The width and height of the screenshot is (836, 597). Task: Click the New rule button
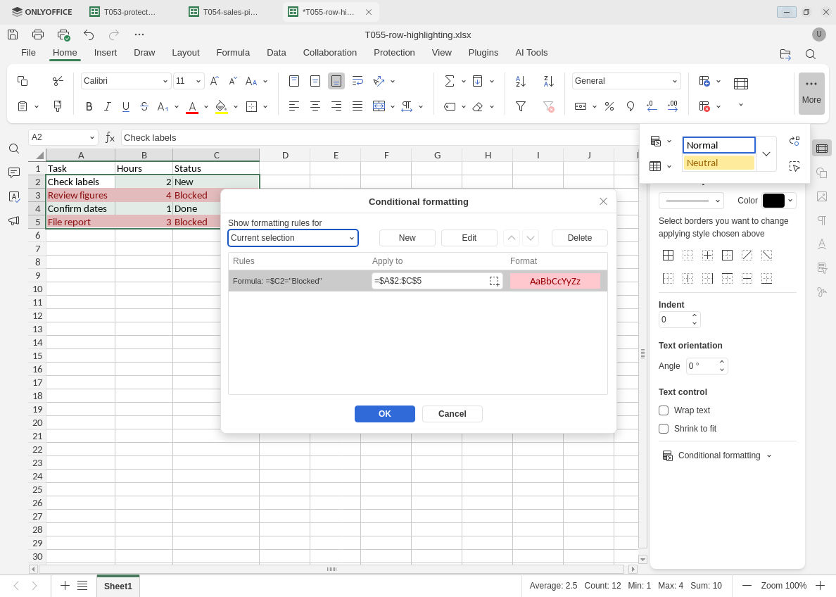coord(407,238)
